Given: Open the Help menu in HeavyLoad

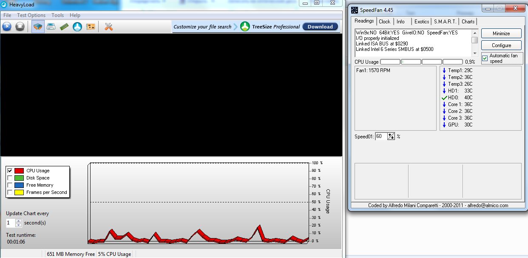Looking at the screenshot, I should [x=75, y=15].
